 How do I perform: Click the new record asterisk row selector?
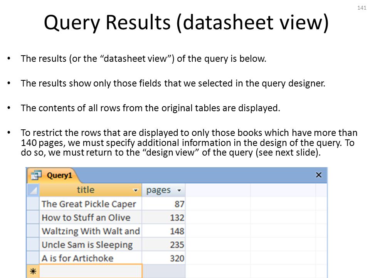tap(33, 271)
